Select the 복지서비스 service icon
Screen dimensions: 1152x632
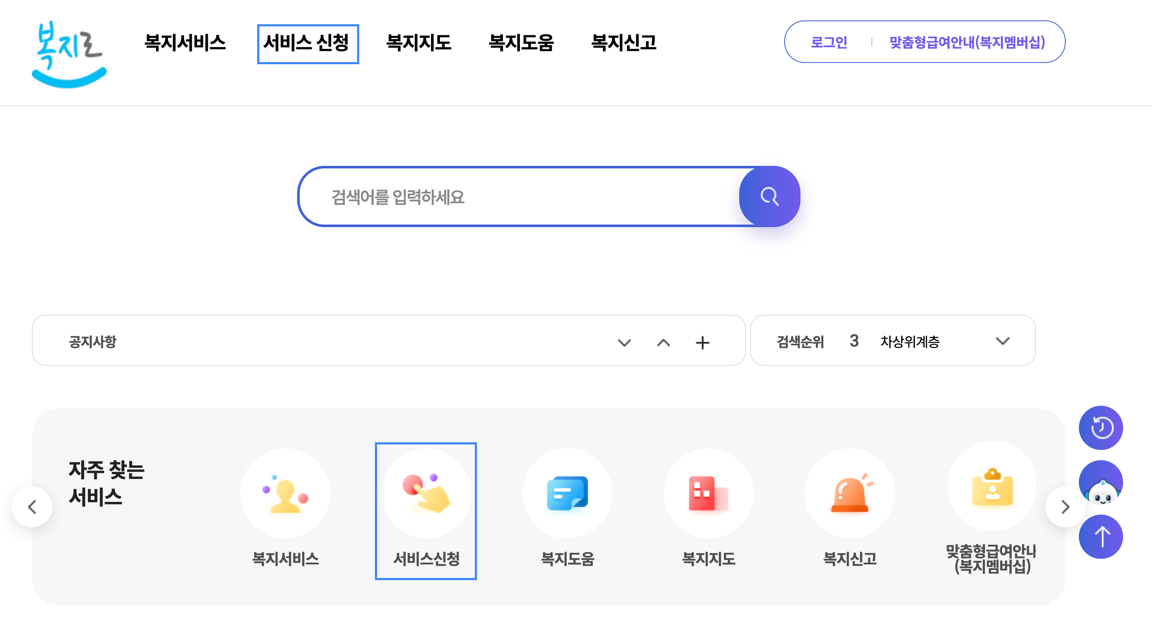click(x=285, y=493)
